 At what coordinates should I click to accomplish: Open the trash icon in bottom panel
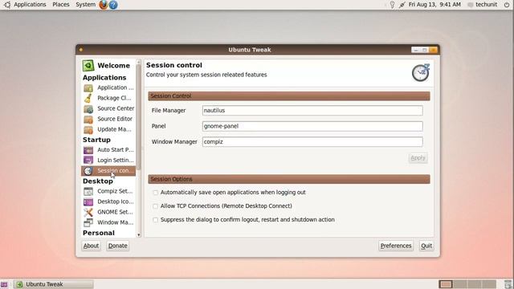tap(508, 284)
